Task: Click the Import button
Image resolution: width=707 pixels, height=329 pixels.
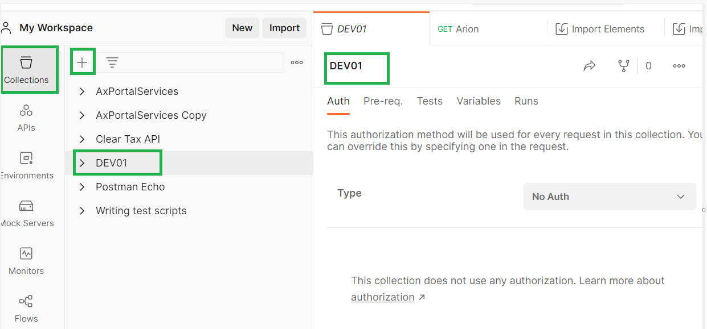Action: point(284,28)
